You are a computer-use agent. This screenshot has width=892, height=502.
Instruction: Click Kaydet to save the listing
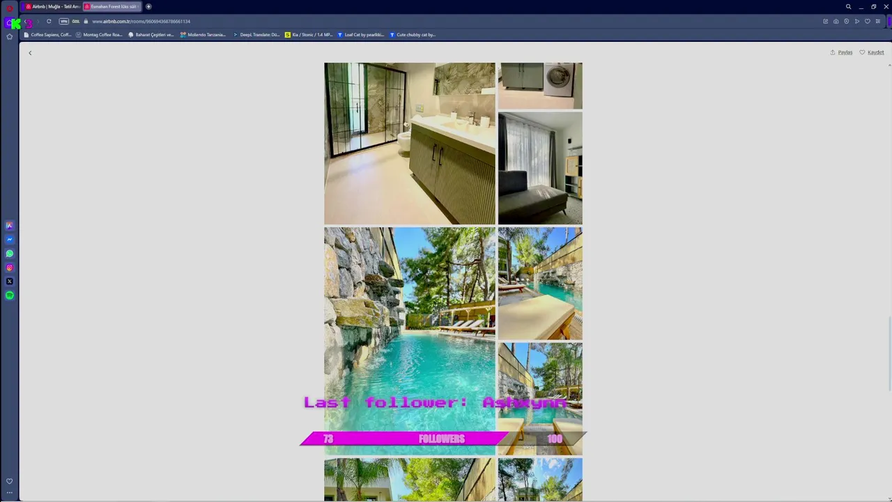coord(871,52)
